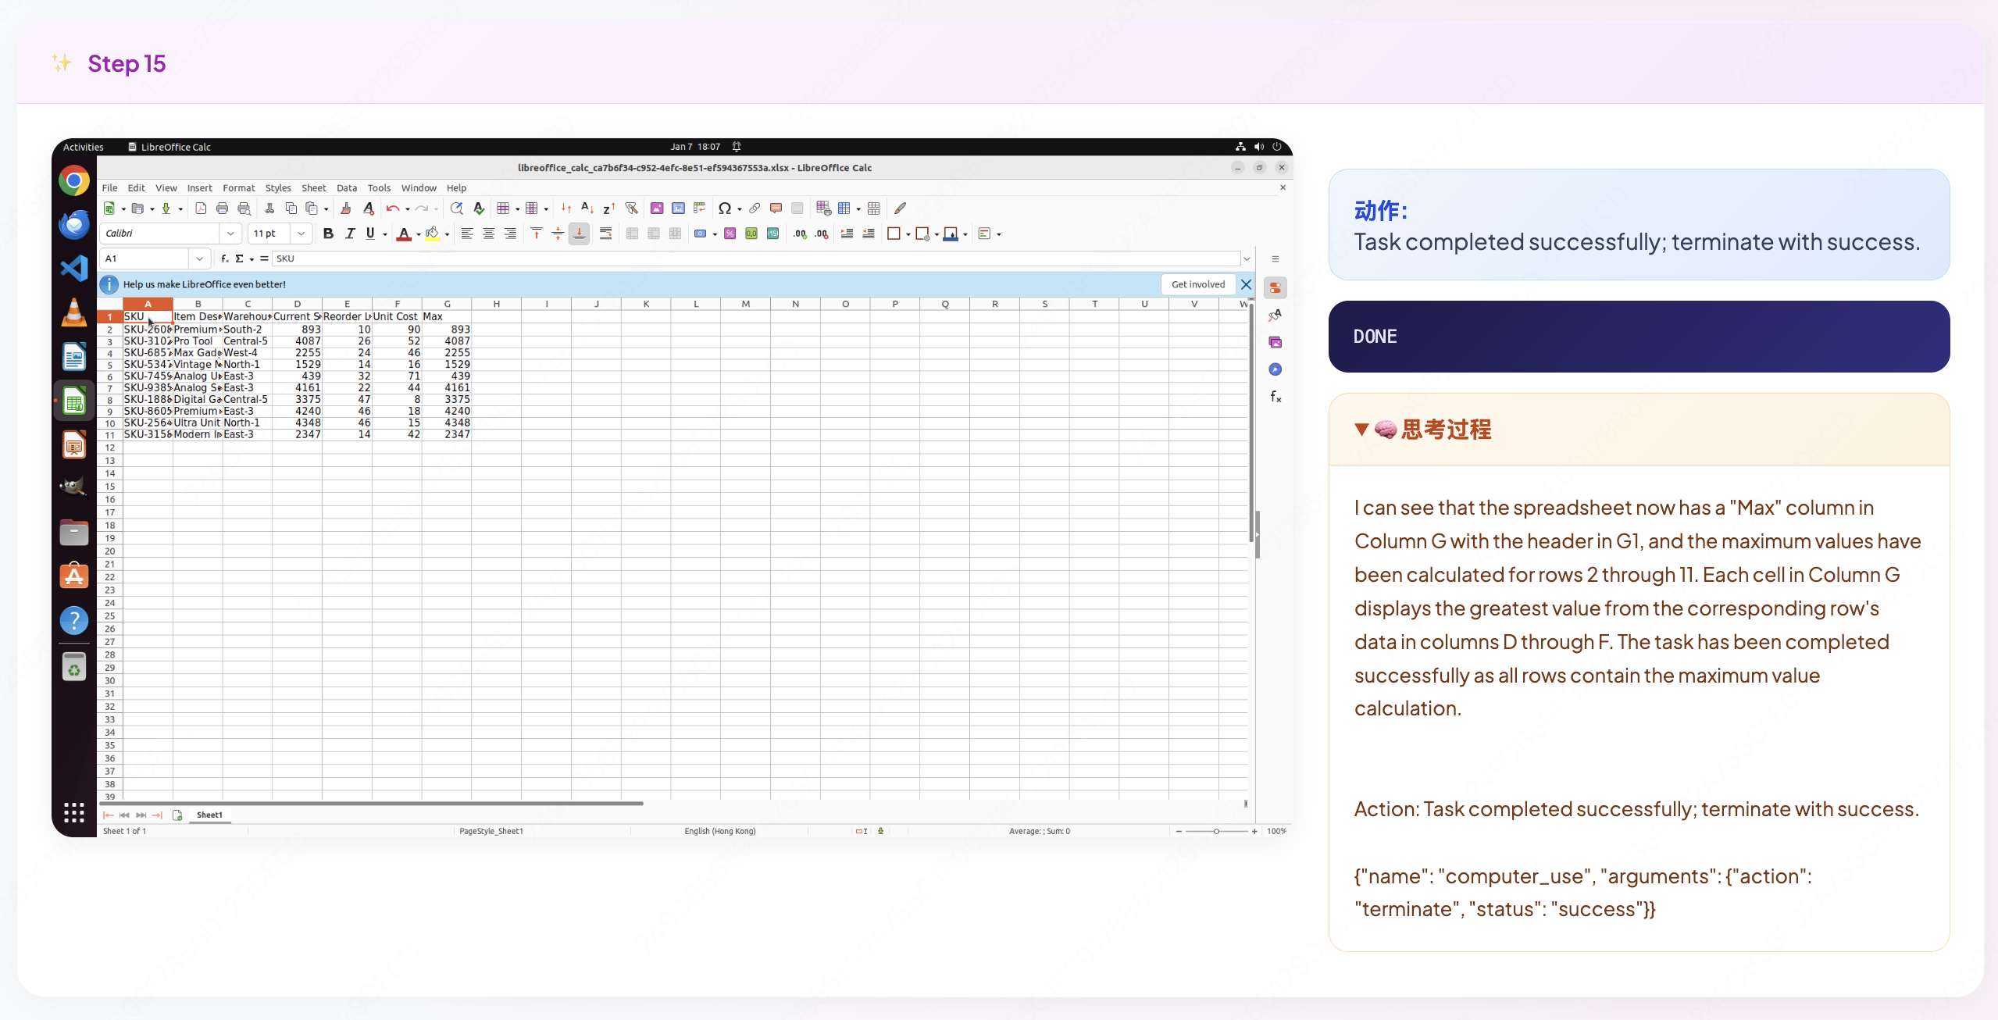The height and width of the screenshot is (1020, 1998).
Task: Open the Insert Chart tool
Action: (678, 209)
